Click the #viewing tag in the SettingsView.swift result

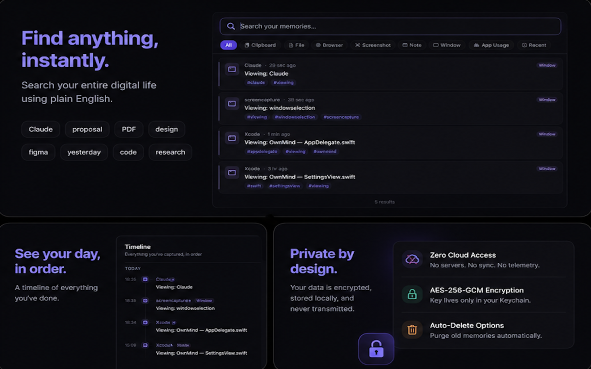(319, 186)
